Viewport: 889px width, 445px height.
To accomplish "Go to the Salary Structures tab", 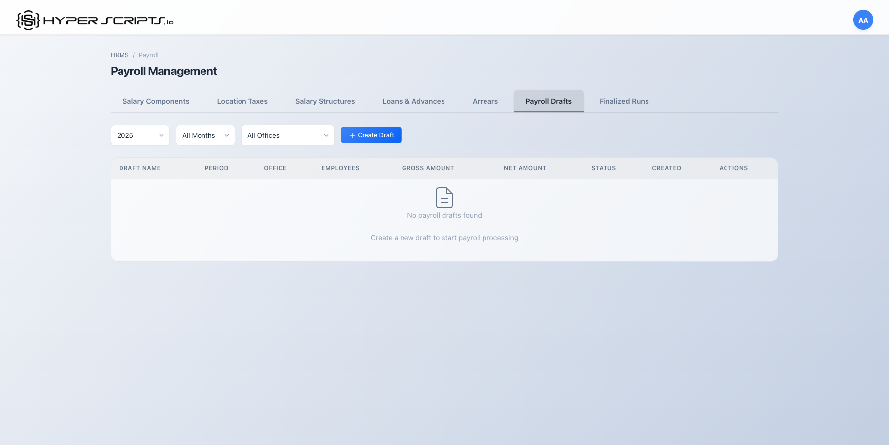I will [x=325, y=101].
